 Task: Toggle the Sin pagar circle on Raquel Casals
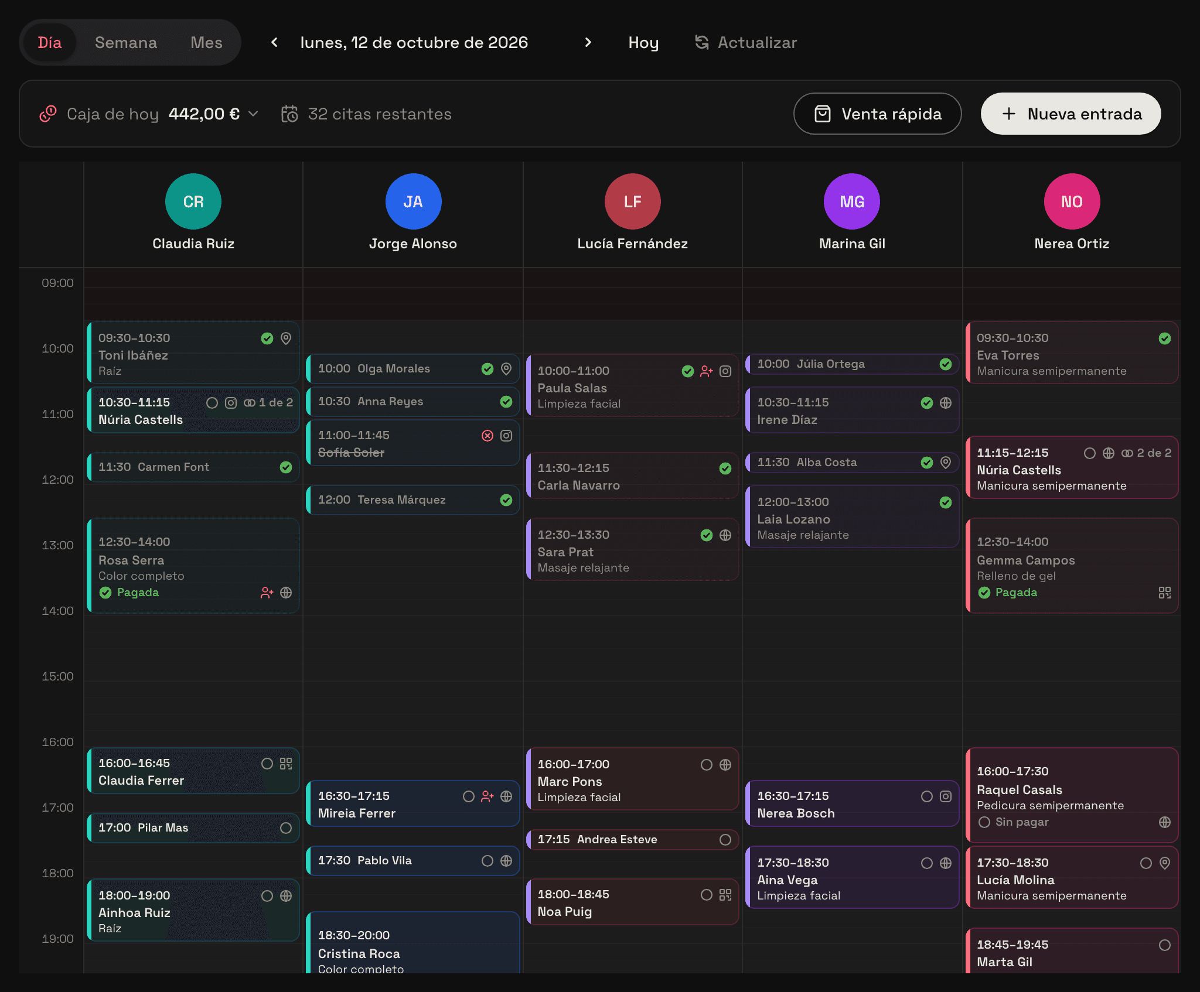click(x=984, y=822)
